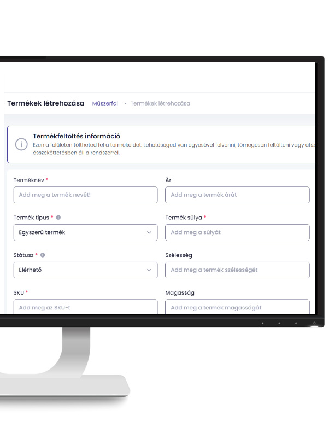The height and width of the screenshot is (433, 335).
Task: Click the Termékfeltöltés információ banner heading
Action: pyautogui.click(x=77, y=136)
